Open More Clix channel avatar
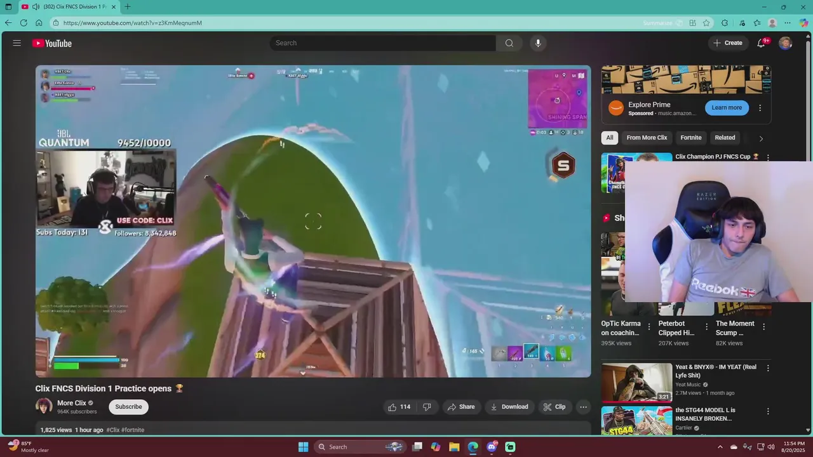 44,406
